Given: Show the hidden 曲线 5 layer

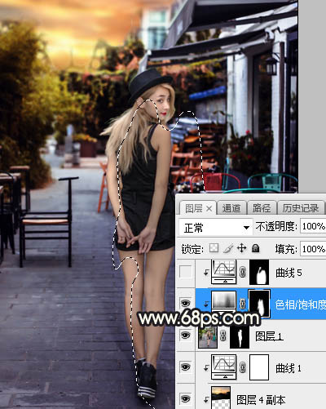Looking at the screenshot, I should pyautogui.click(x=186, y=272).
